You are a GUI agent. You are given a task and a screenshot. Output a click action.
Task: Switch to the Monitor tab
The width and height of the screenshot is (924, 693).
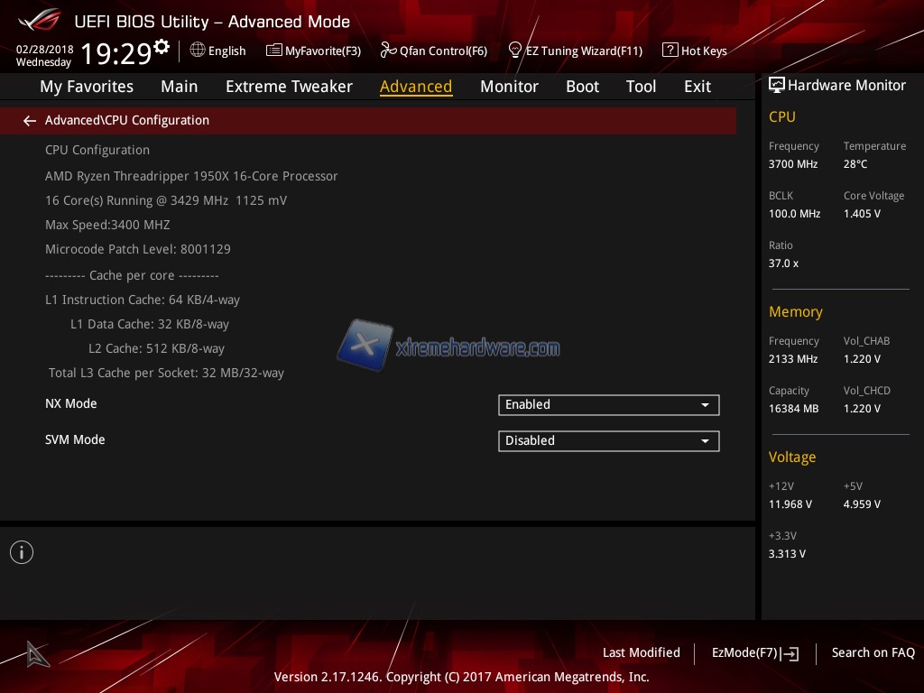pos(509,87)
